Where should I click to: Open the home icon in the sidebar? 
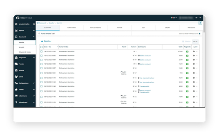tap(16, 24)
